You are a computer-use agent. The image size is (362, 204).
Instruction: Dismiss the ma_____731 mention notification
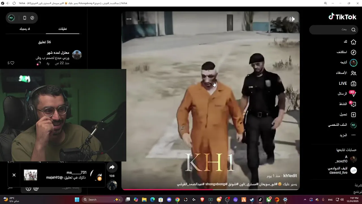point(14,175)
